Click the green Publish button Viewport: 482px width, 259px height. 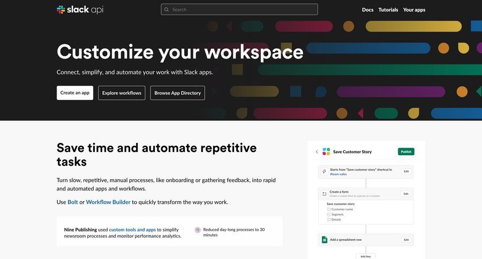point(406,151)
